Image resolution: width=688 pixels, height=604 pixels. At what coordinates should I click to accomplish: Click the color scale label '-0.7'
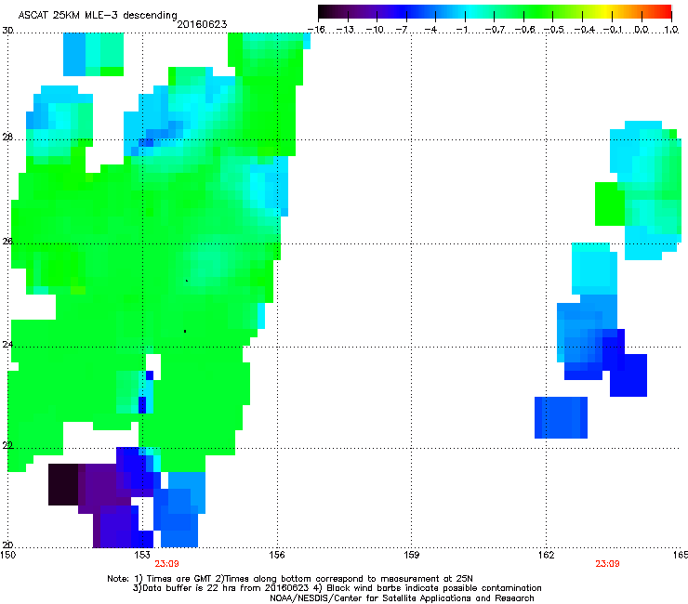tap(495, 30)
